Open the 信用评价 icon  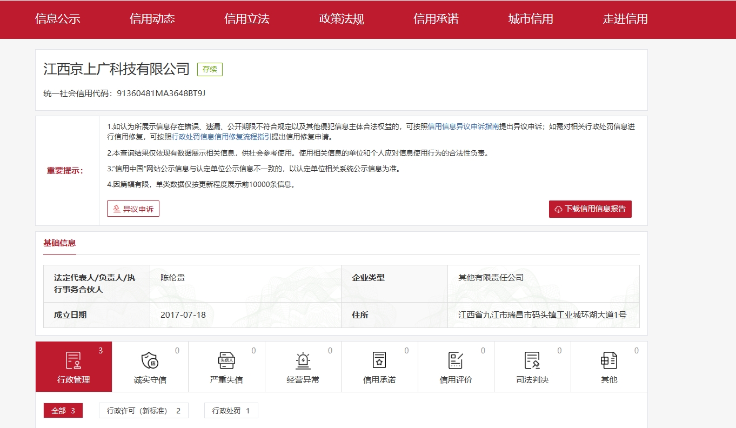coord(456,360)
